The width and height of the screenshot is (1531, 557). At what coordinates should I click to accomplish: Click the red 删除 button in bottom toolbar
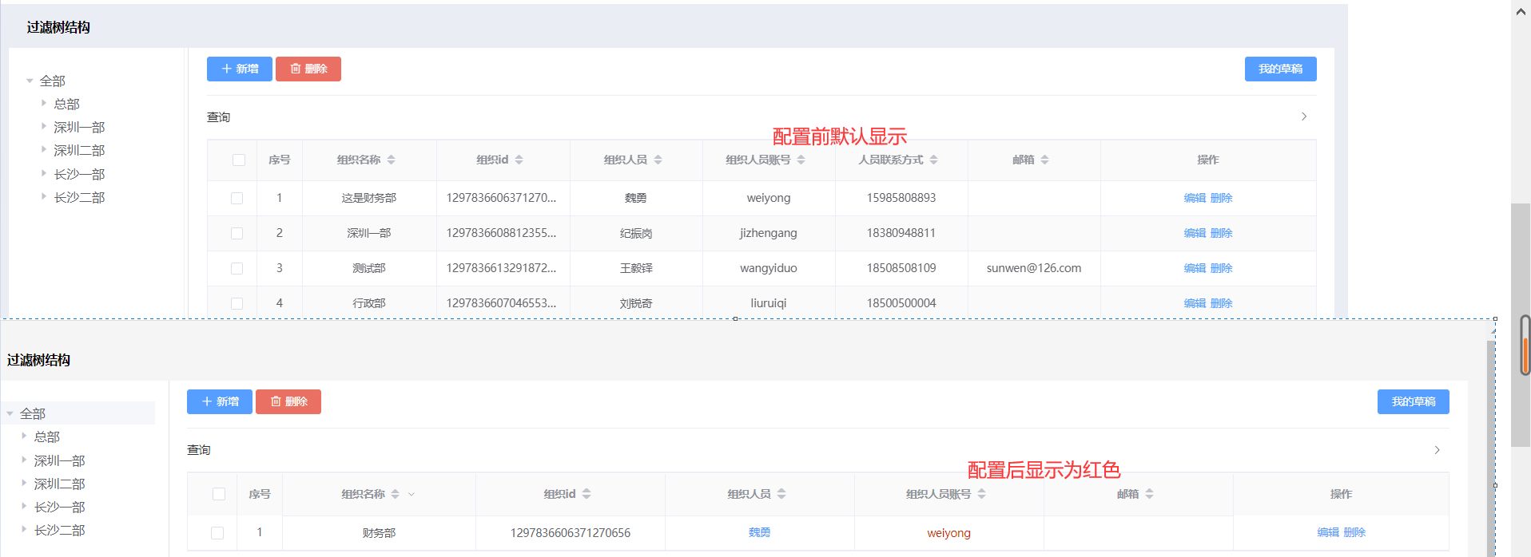pyautogui.click(x=288, y=401)
